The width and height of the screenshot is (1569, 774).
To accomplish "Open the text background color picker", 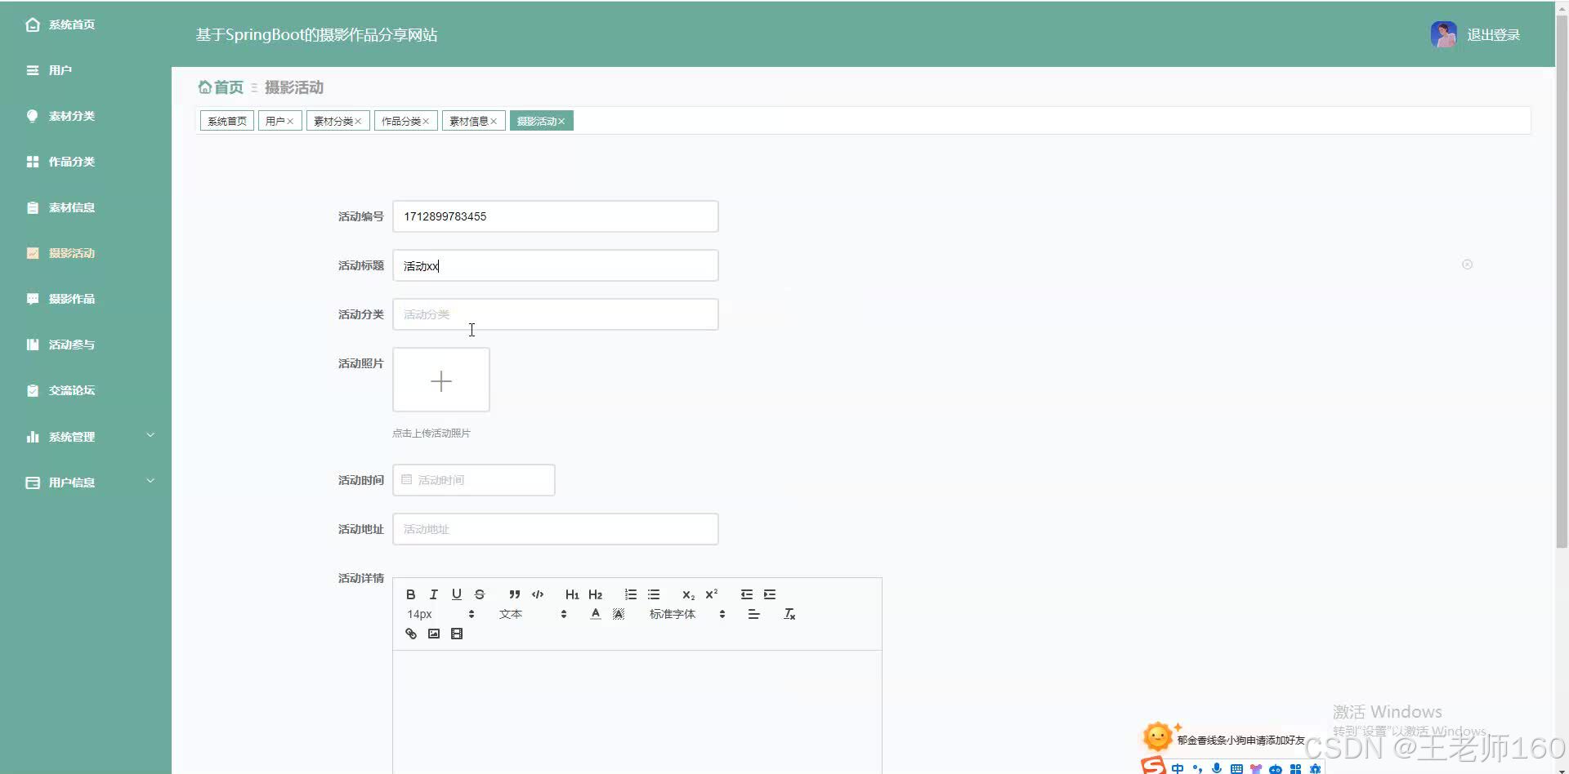I will pos(619,614).
